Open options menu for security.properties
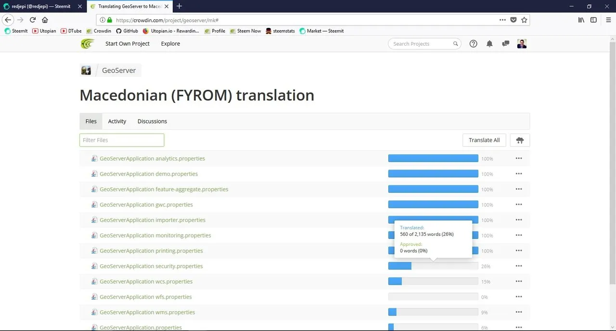 pos(519,266)
